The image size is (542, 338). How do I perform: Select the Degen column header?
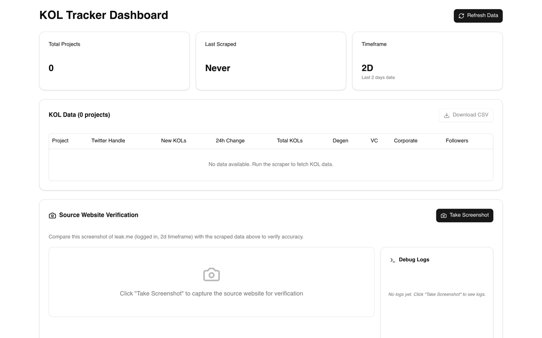tap(340, 141)
